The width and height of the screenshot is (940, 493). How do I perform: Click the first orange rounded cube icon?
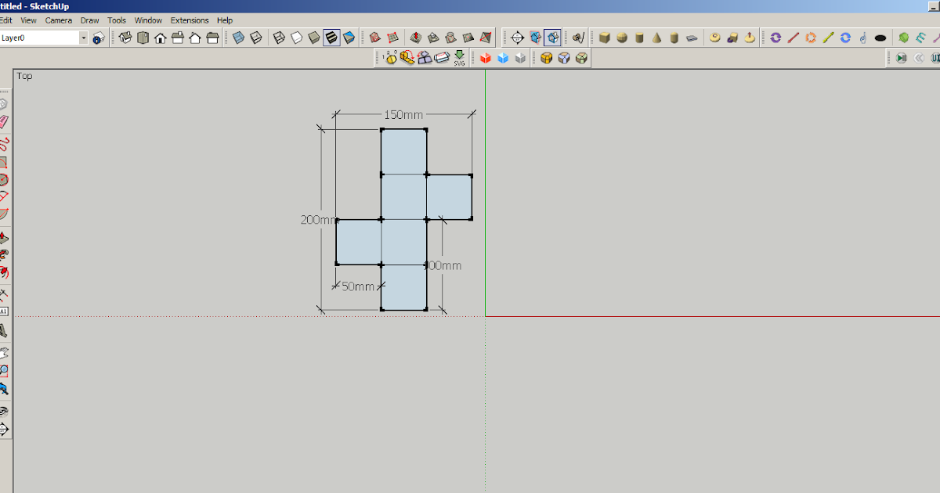click(x=546, y=57)
